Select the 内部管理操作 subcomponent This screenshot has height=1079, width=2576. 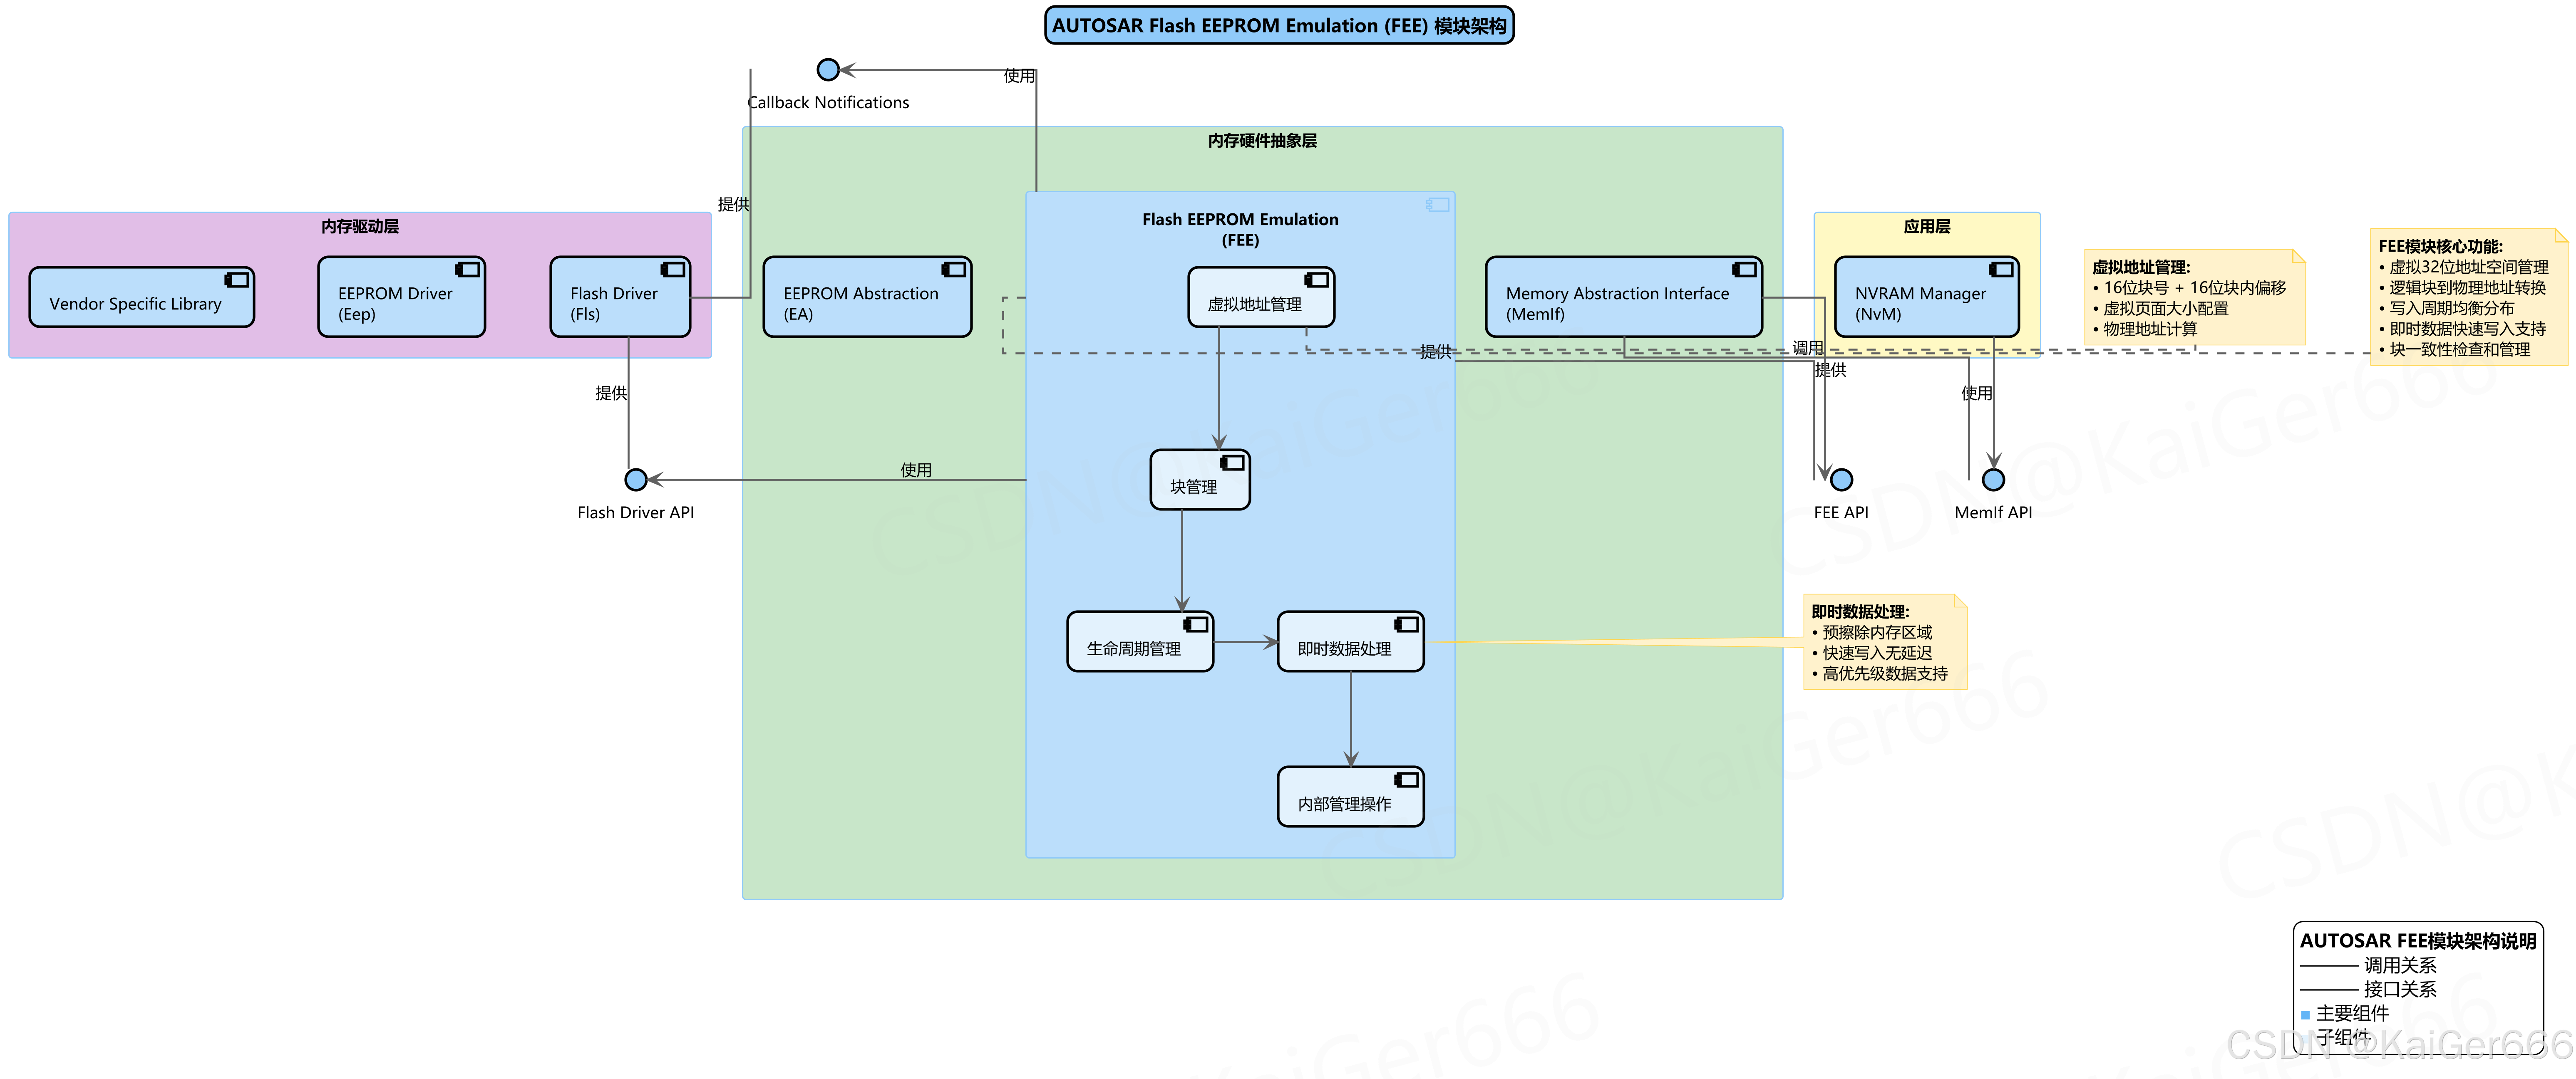click(1351, 796)
